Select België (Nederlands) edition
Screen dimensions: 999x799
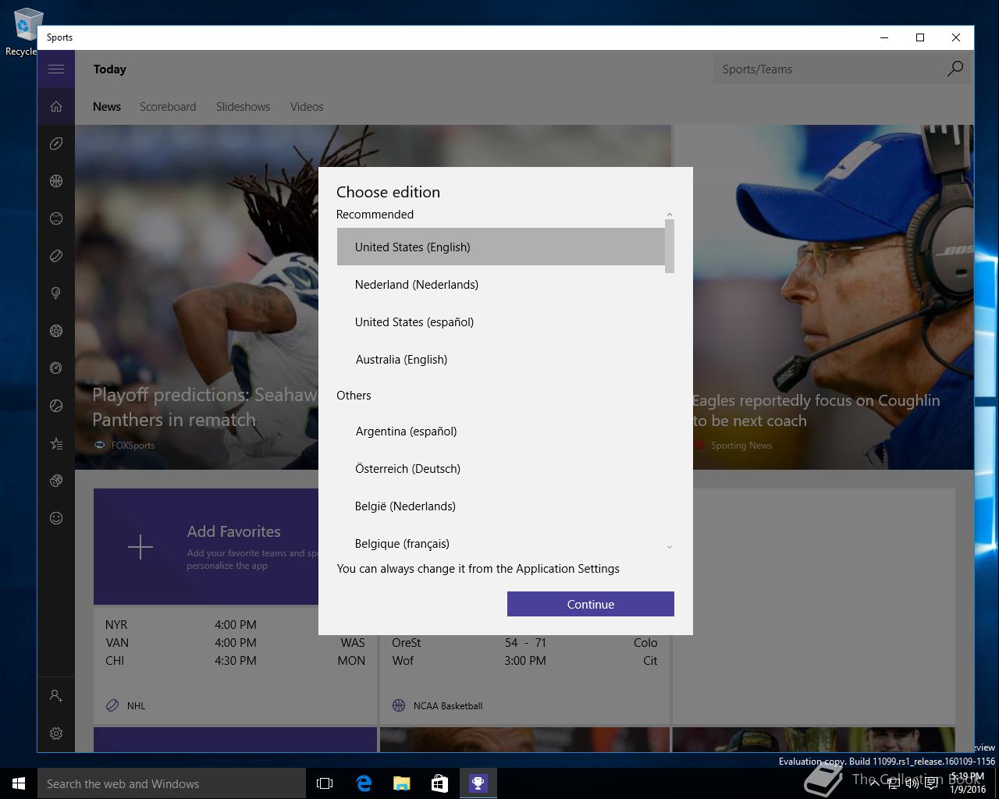coord(501,506)
